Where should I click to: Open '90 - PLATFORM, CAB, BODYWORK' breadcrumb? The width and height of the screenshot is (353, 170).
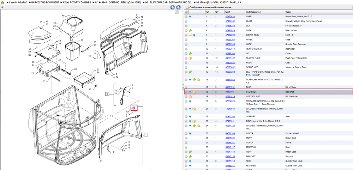click(169, 2)
